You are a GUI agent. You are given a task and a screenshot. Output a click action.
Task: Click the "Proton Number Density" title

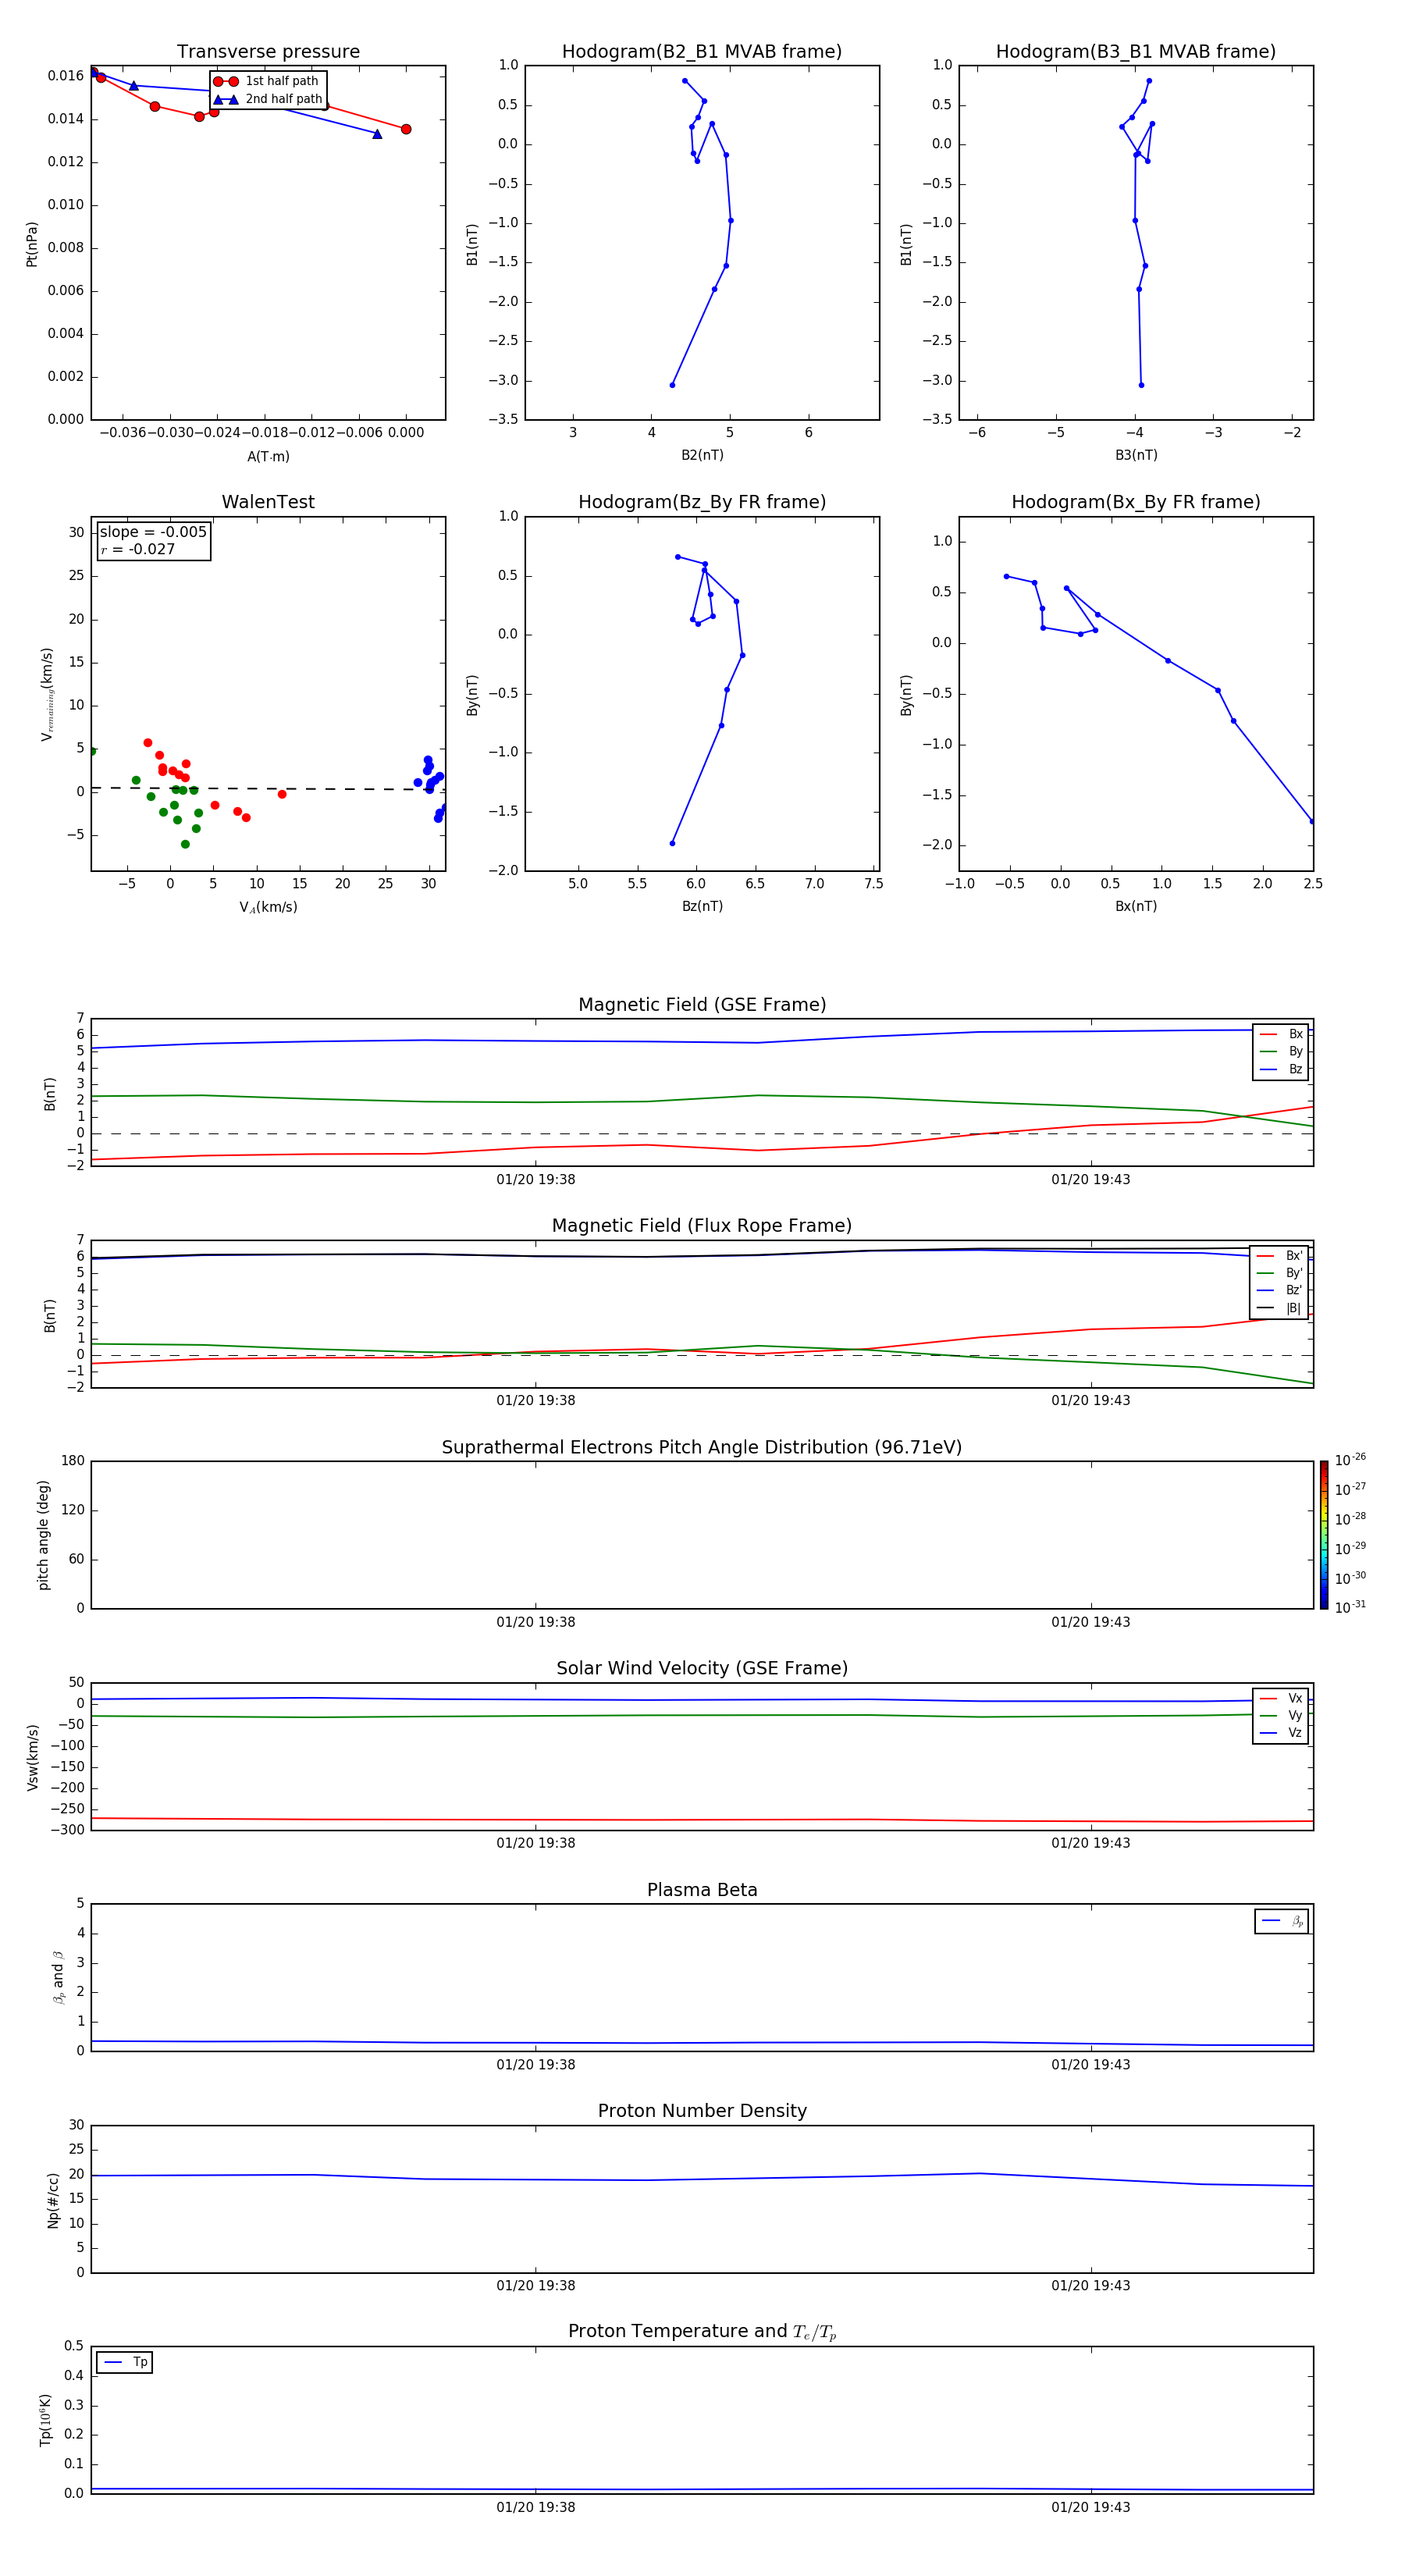[702, 2111]
